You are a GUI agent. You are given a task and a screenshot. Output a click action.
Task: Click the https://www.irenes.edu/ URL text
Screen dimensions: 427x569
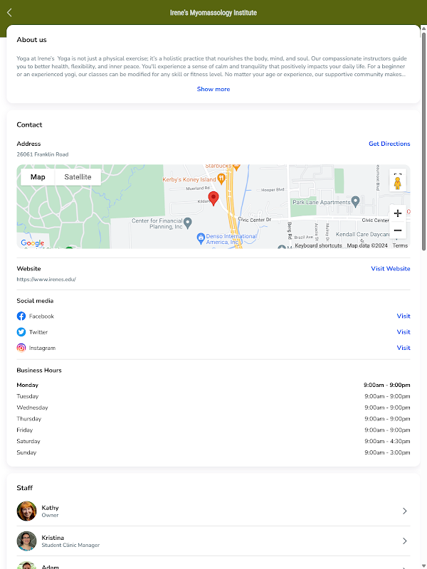(x=46, y=280)
